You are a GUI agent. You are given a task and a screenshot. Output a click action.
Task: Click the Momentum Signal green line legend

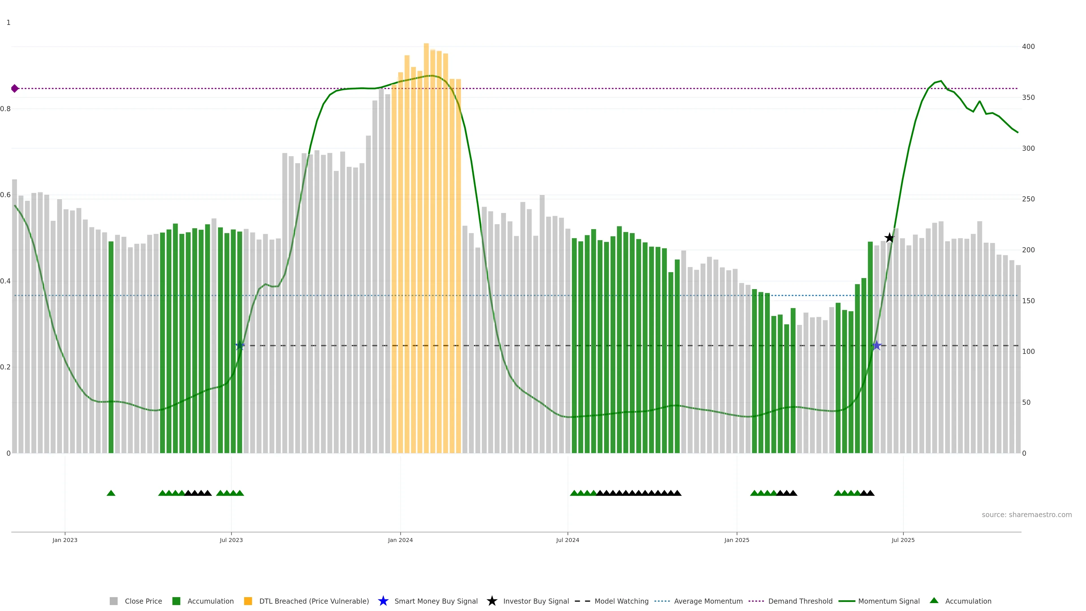point(847,601)
